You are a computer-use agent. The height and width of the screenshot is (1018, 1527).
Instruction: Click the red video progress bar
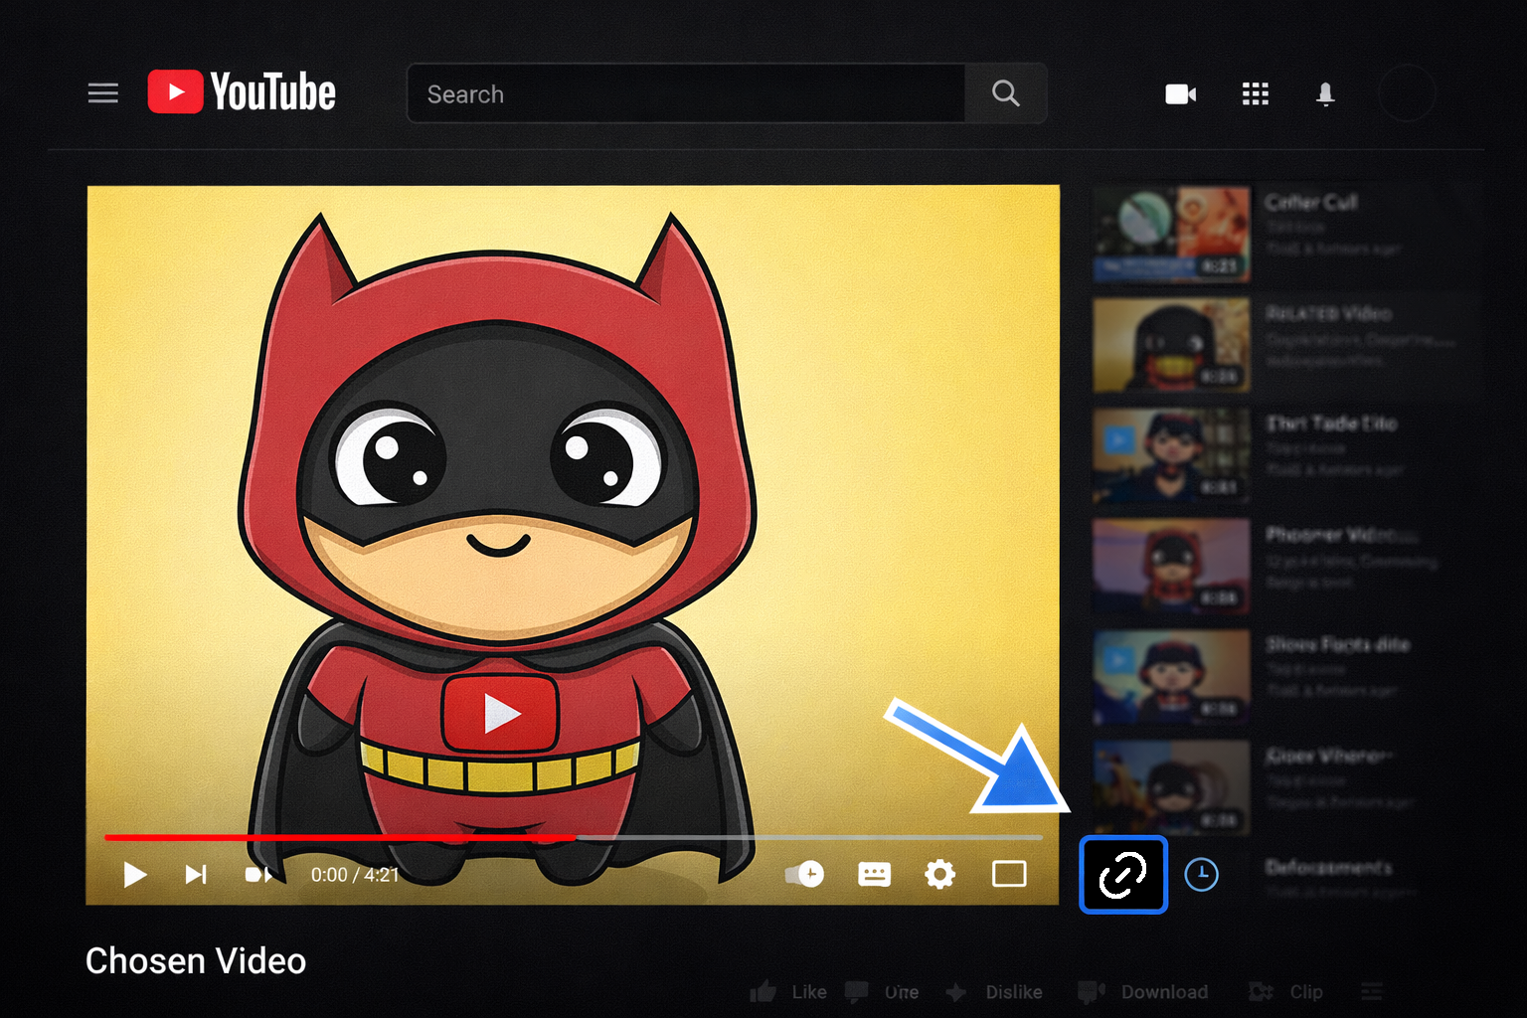(x=338, y=838)
